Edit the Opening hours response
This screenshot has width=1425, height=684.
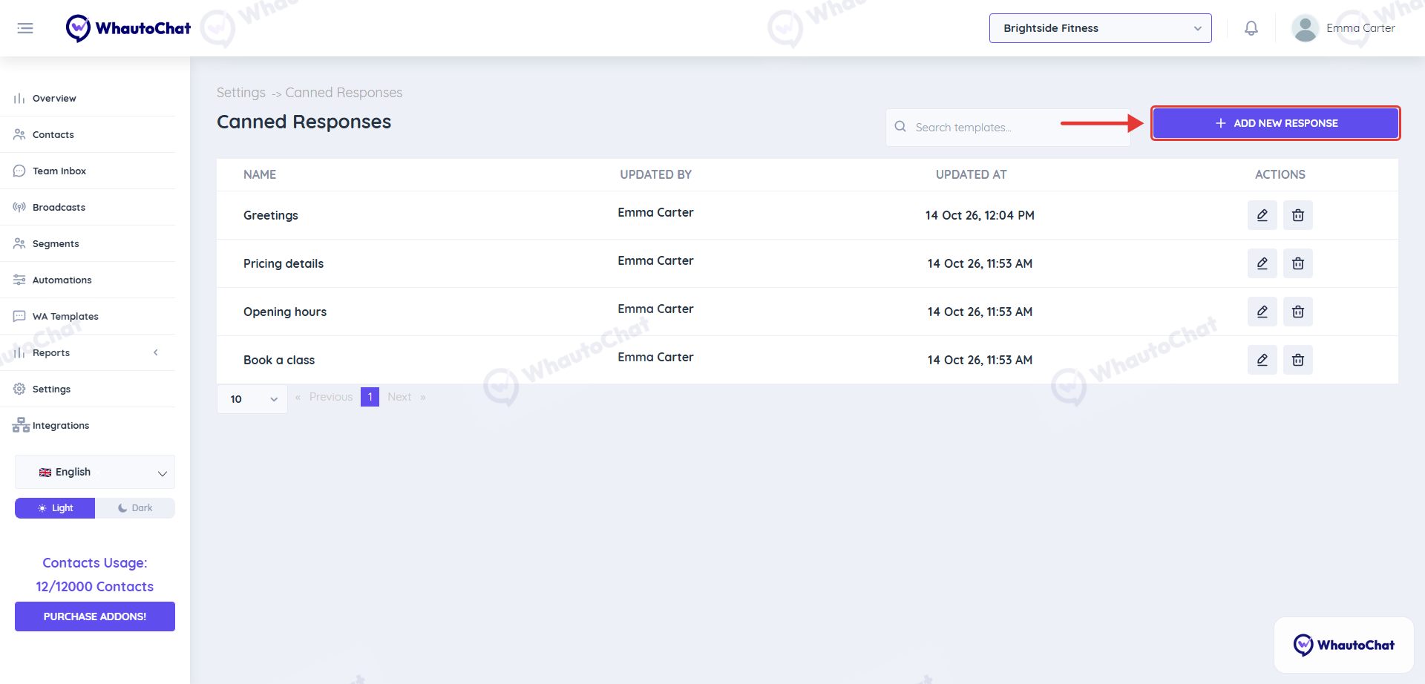coord(1262,312)
